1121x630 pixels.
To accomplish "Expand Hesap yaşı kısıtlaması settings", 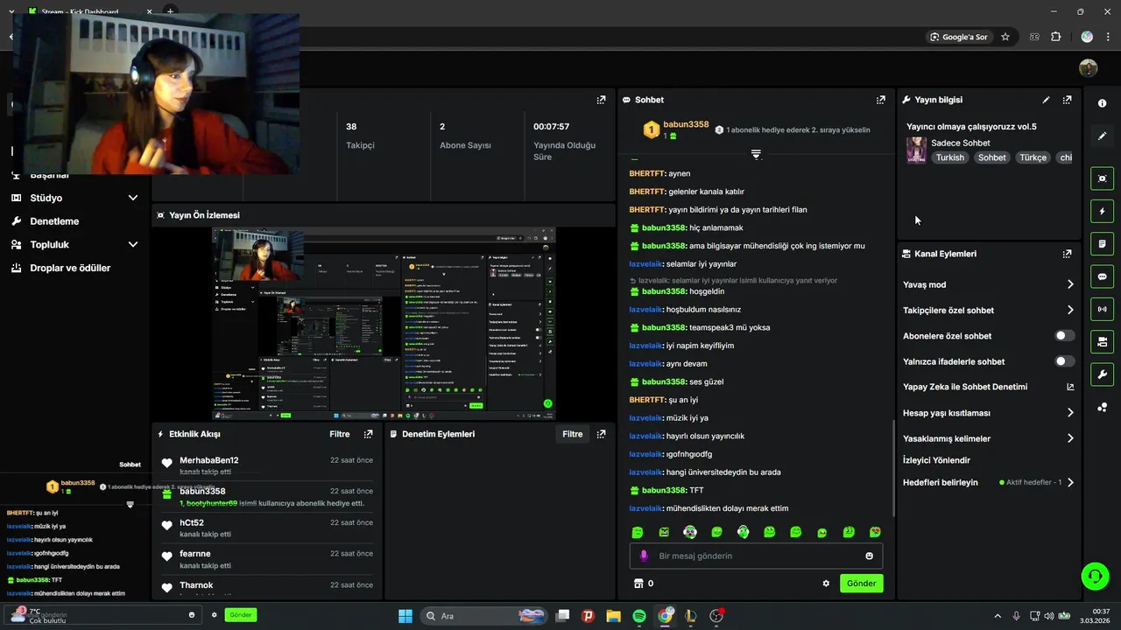I will point(1069,413).
